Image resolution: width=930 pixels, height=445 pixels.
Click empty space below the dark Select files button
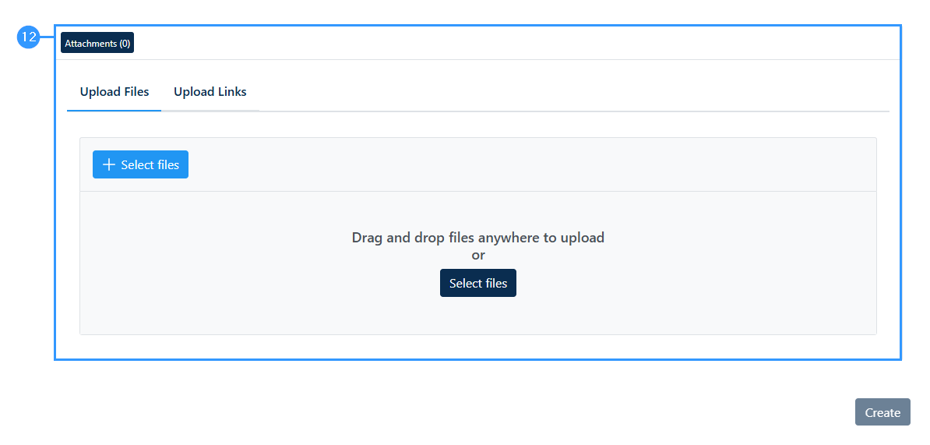coord(478,316)
